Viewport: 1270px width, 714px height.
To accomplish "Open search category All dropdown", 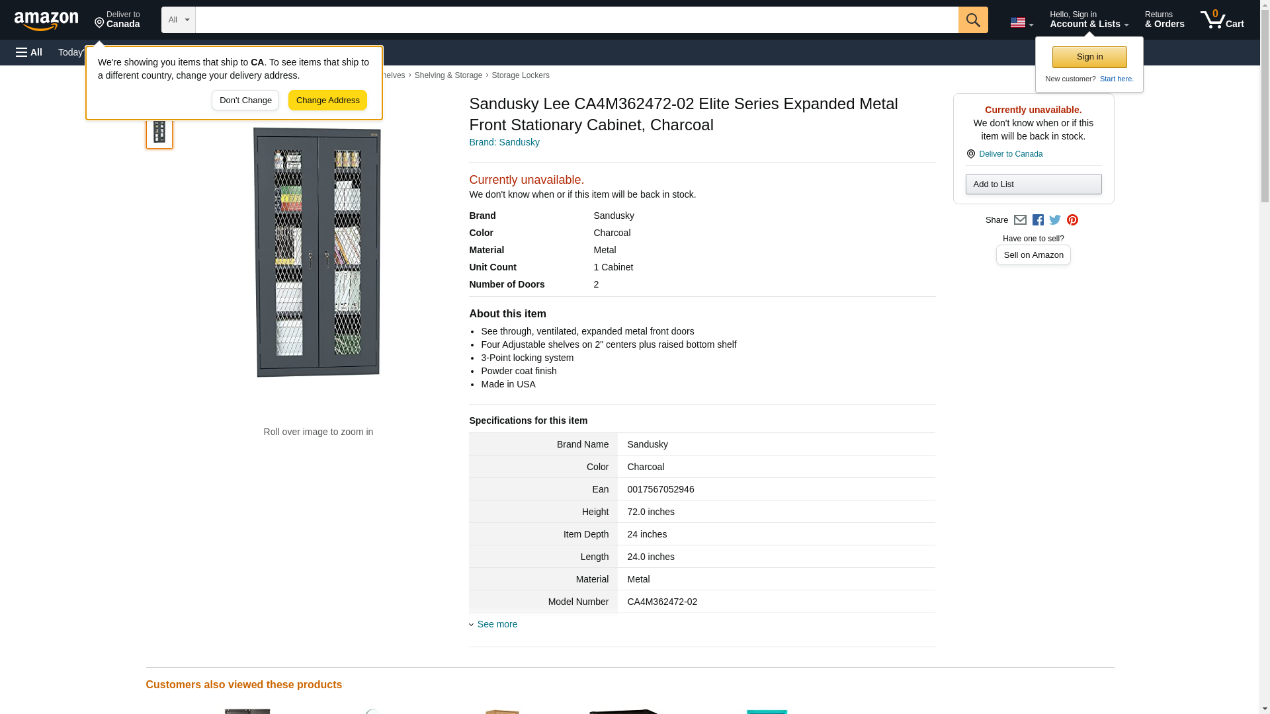I will pos(178,20).
